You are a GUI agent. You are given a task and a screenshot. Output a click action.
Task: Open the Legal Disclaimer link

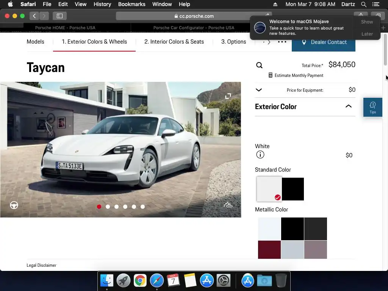(41, 265)
